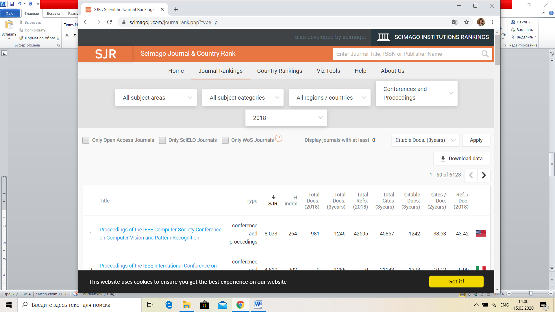Switch to Вставка tab in Word

pyautogui.click(x=53, y=13)
